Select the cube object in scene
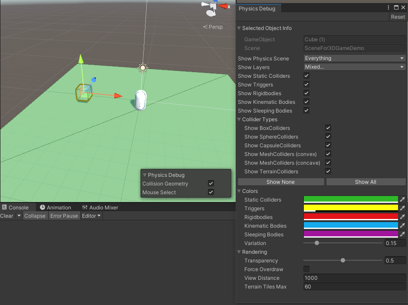408x305 pixels. [x=84, y=93]
